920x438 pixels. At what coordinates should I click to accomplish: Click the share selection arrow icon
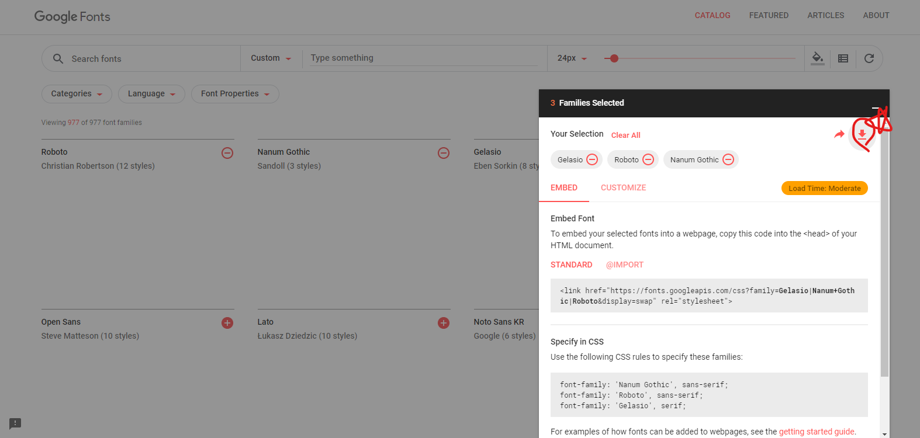tap(839, 134)
